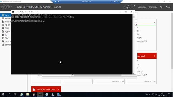
Task: Click the IIS role icon
Action: [3, 35]
